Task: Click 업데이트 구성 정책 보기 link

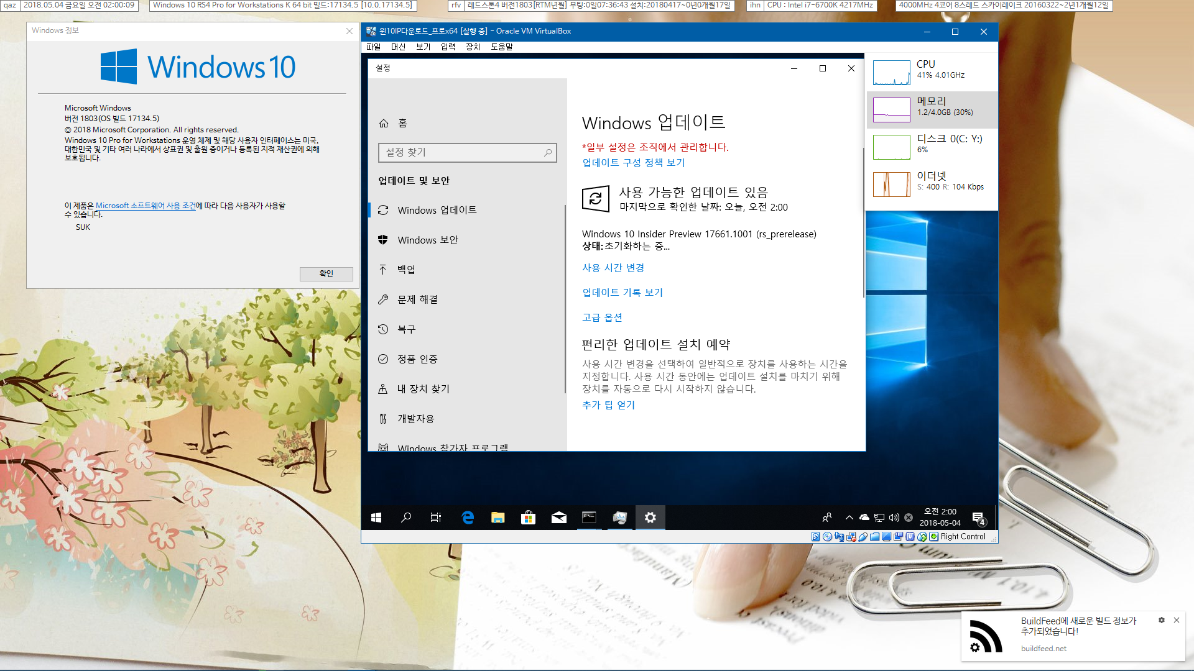Action: click(633, 163)
